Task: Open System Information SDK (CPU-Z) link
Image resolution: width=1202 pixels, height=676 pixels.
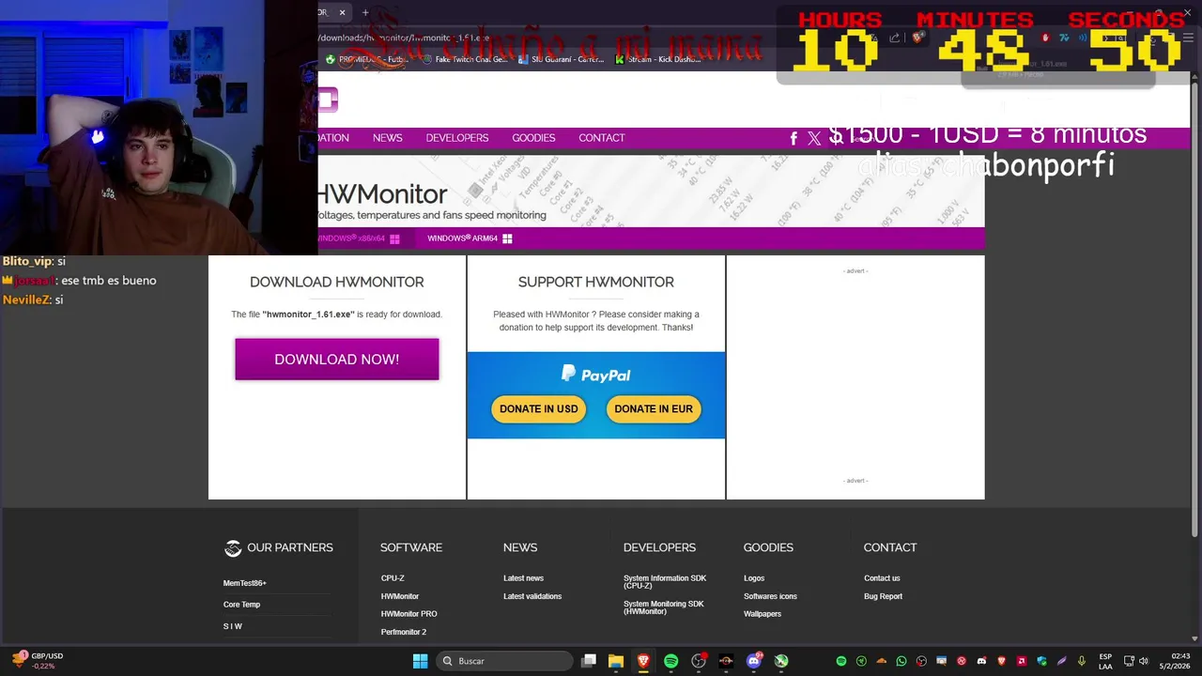Action: 665,582
